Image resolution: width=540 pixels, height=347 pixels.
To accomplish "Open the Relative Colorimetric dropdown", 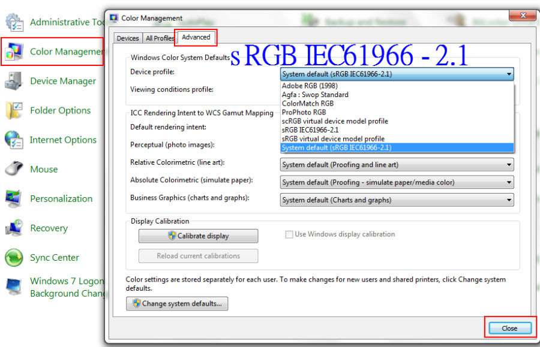I will pos(397,165).
